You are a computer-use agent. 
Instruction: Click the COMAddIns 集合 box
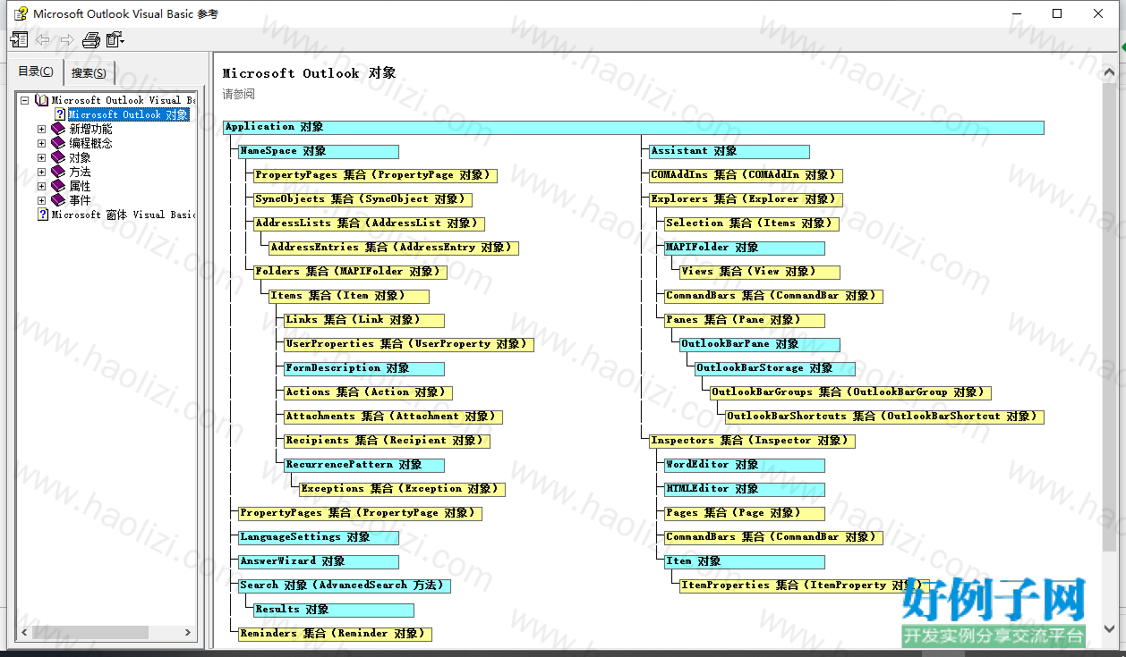point(746,175)
